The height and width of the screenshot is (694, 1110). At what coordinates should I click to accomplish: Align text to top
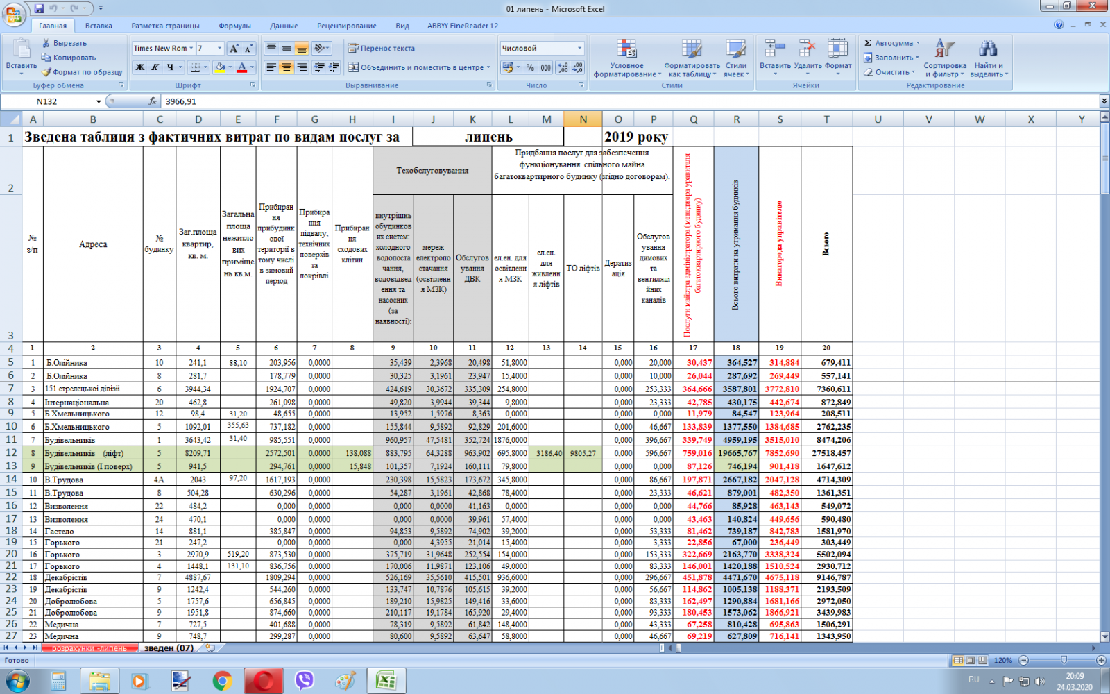(x=271, y=49)
